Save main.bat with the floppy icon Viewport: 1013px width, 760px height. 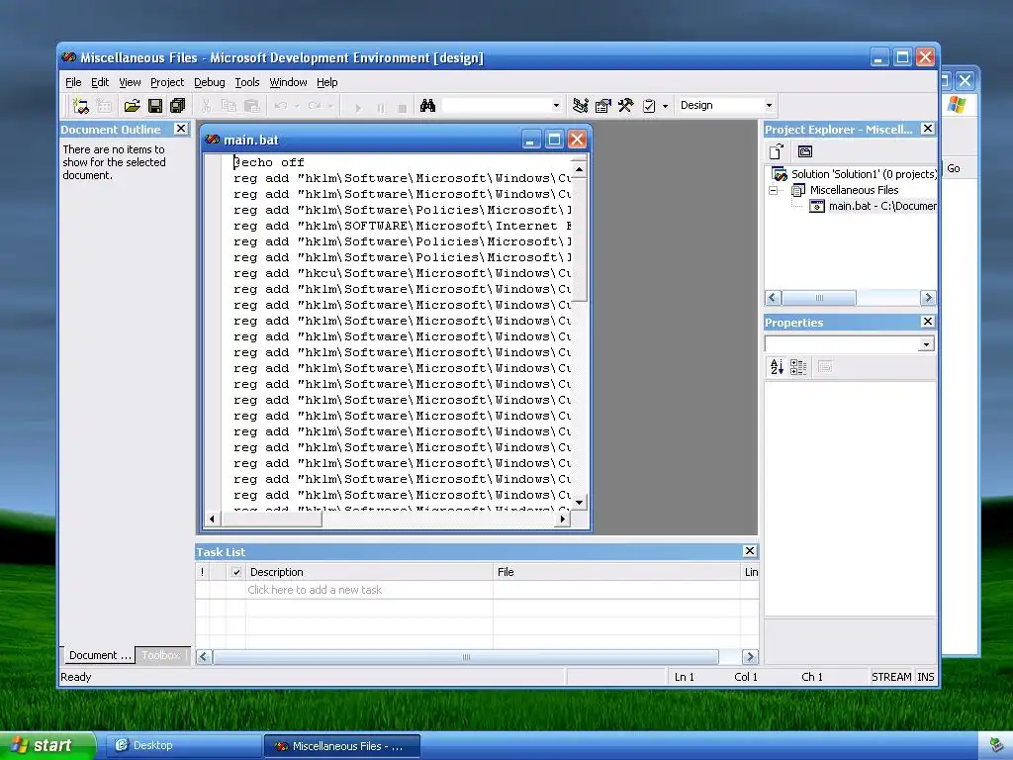(155, 106)
